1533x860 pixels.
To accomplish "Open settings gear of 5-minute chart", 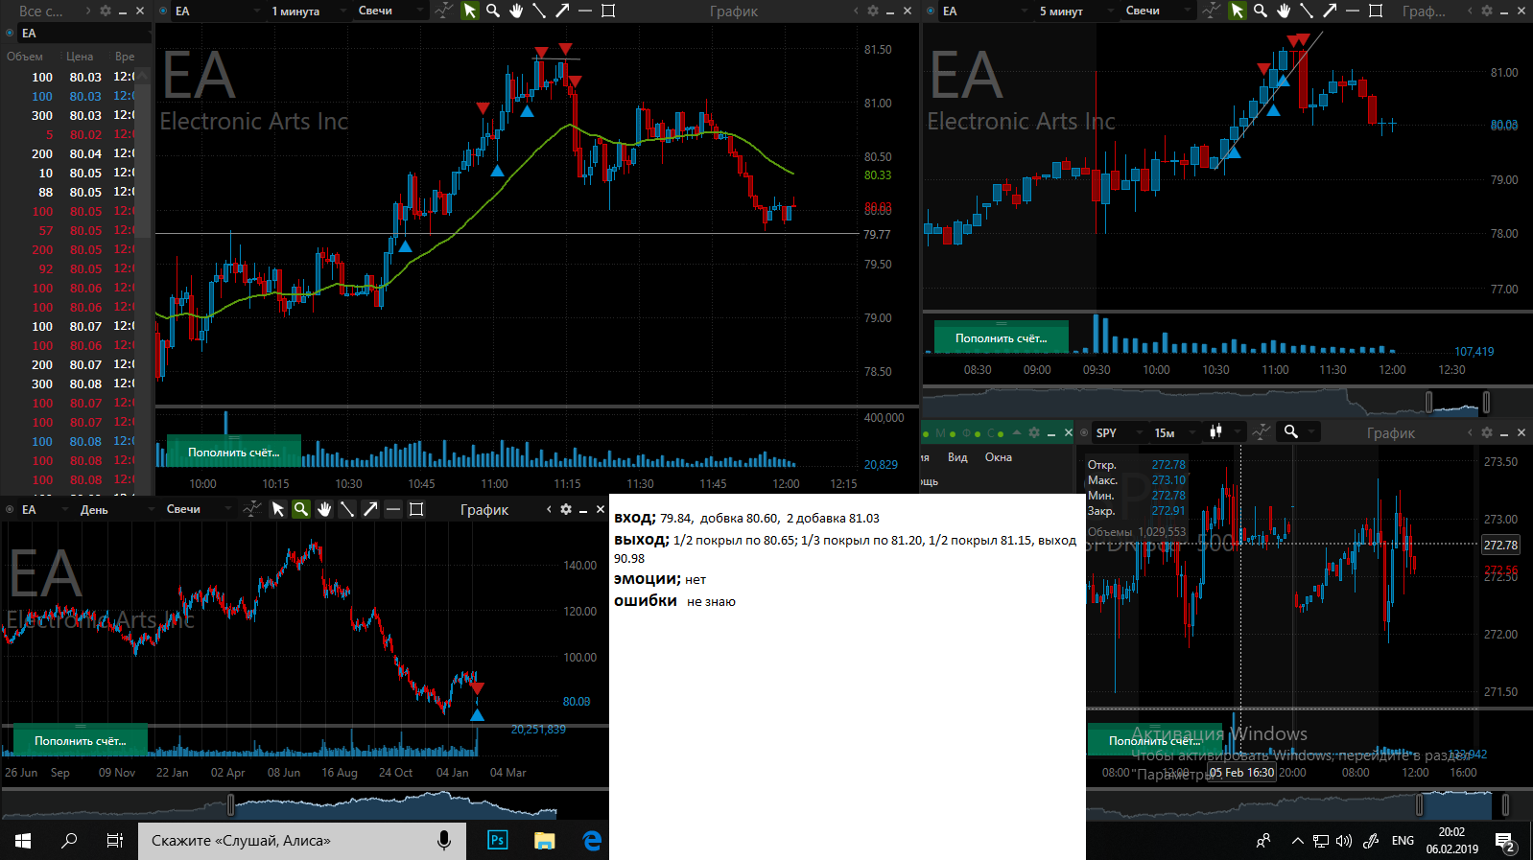I will 1487,11.
